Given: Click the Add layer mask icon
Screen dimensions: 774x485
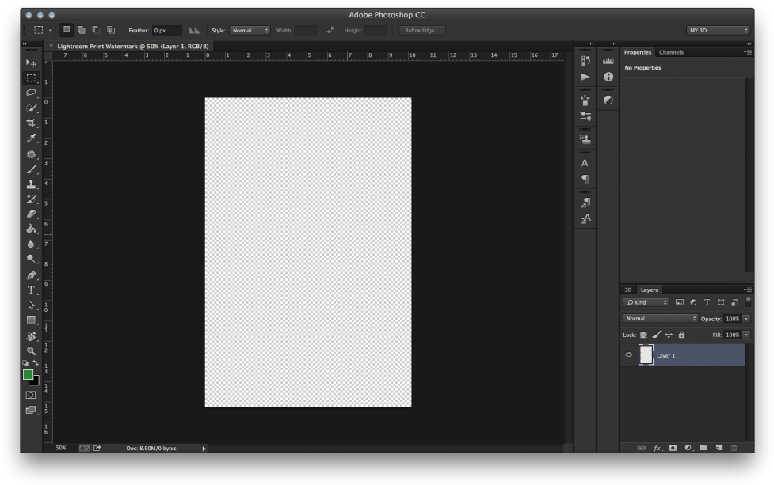Looking at the screenshot, I should [x=672, y=448].
